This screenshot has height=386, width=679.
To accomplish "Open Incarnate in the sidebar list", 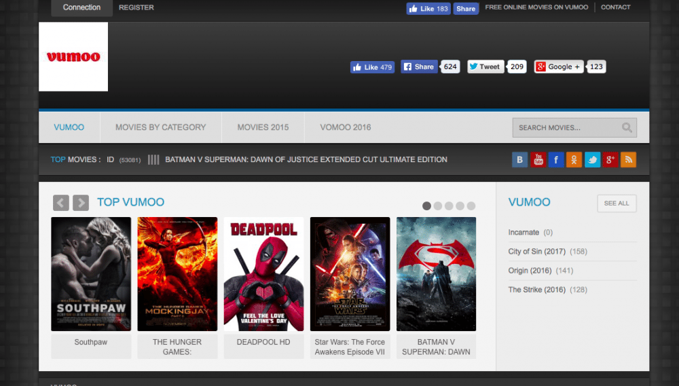I will (x=524, y=233).
